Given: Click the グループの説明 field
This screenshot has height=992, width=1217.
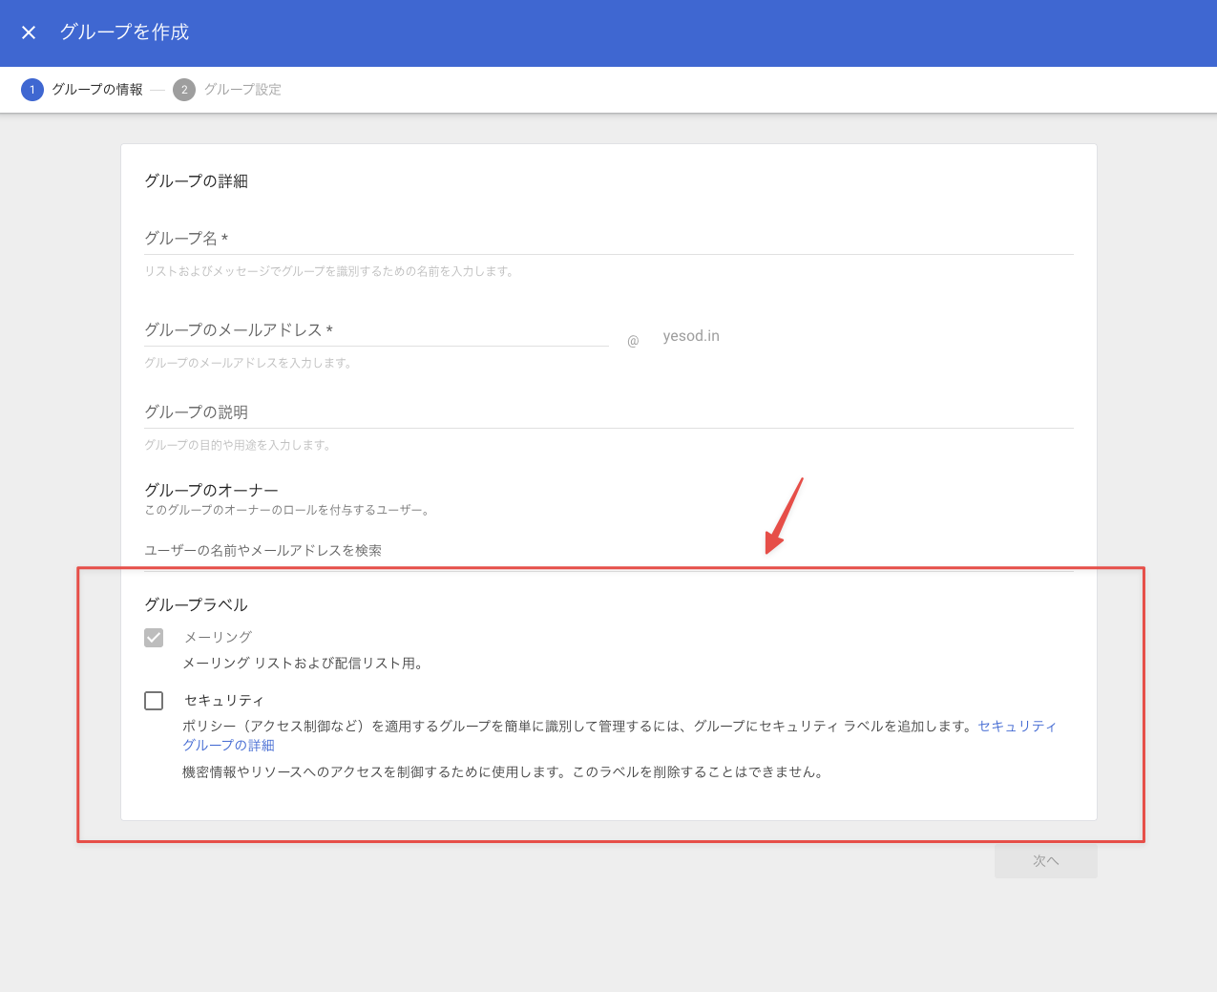Looking at the screenshot, I should pyautogui.click(x=609, y=412).
